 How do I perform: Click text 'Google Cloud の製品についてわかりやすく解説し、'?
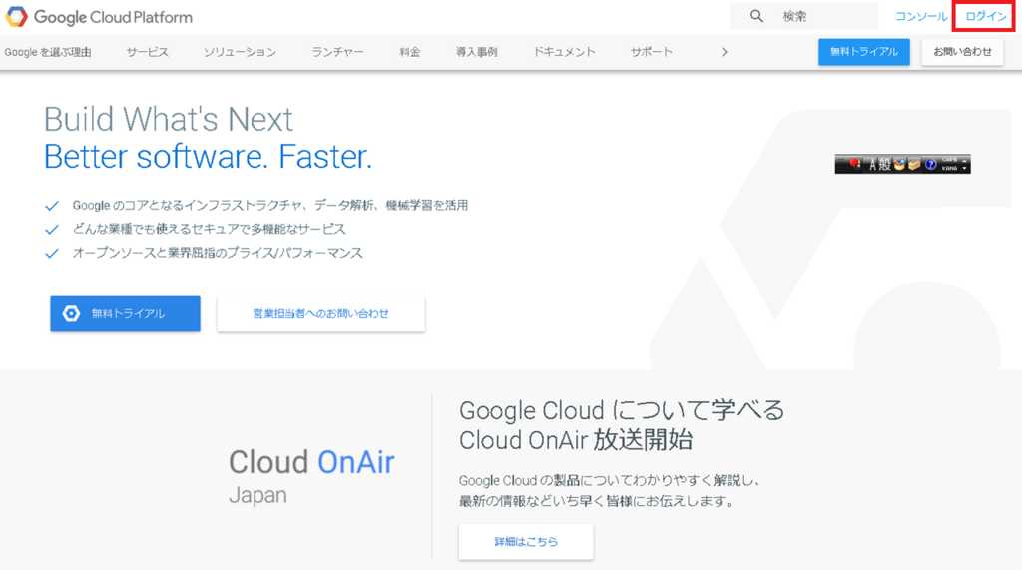(x=610, y=480)
